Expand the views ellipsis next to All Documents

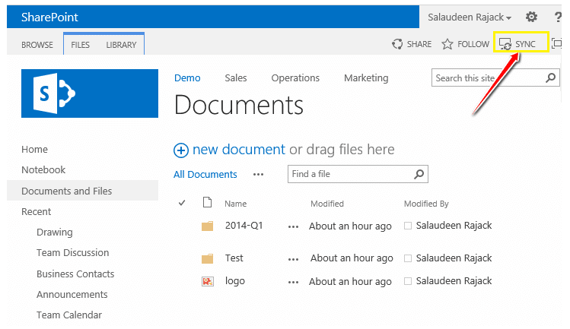point(258,174)
